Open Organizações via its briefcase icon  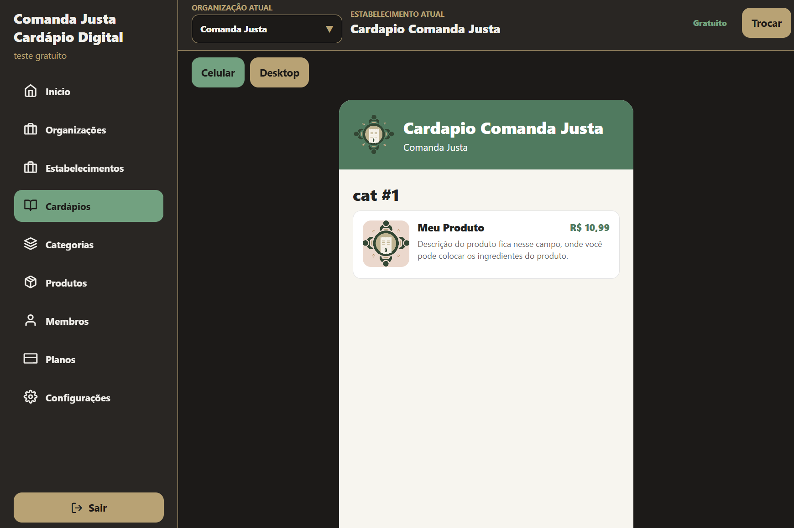coord(31,129)
